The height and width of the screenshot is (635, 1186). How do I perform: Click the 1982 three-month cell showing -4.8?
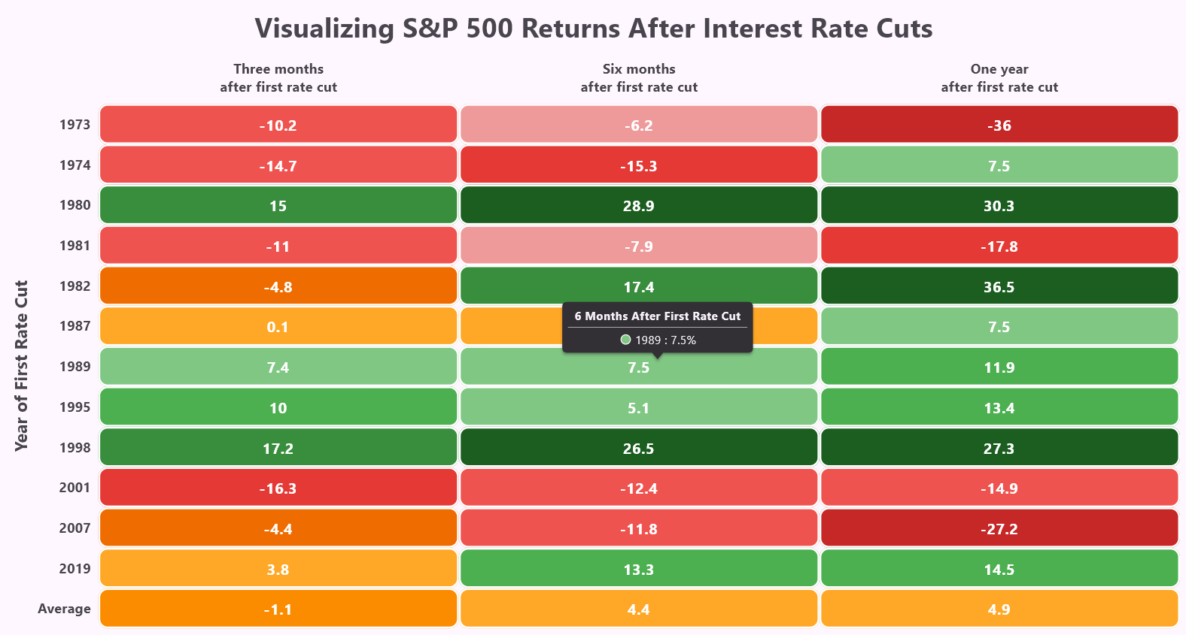(278, 286)
